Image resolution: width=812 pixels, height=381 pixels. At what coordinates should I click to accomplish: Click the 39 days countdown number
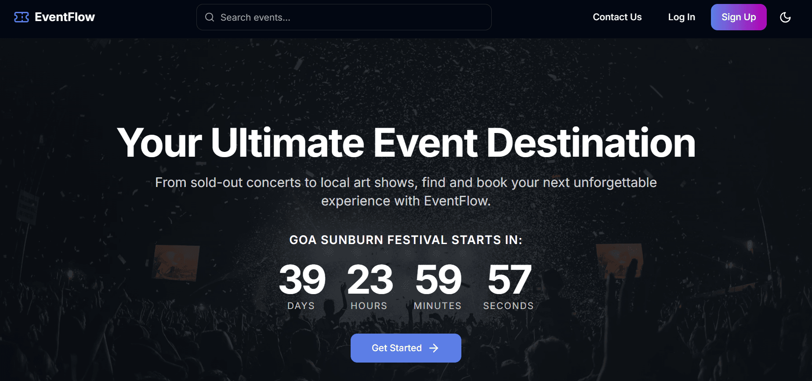pyautogui.click(x=302, y=280)
